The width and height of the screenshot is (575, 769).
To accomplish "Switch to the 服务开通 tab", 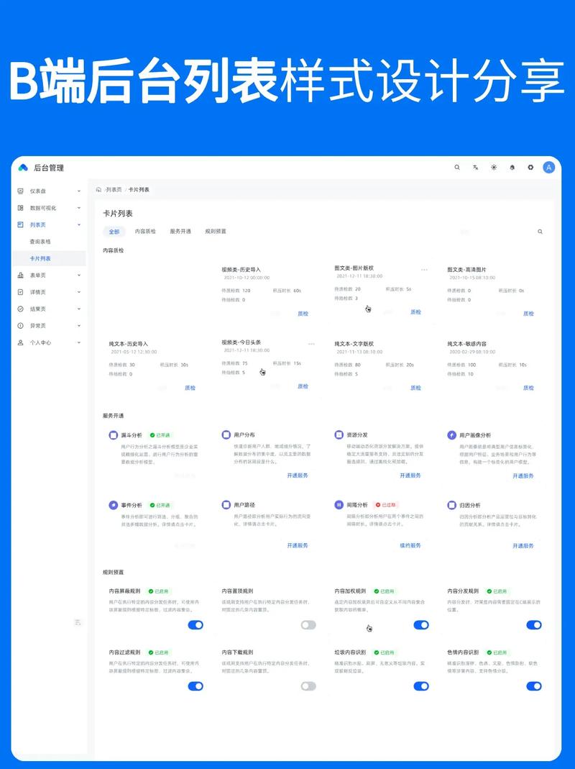I will coord(180,232).
